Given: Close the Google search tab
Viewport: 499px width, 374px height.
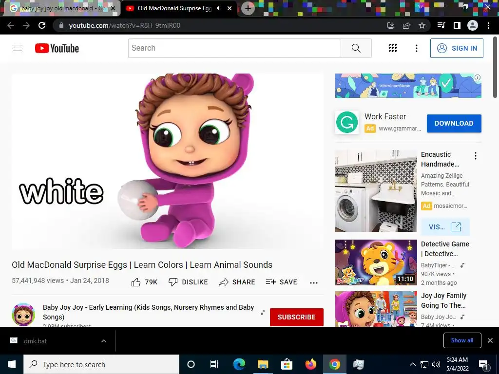Looking at the screenshot, I should tap(113, 8).
